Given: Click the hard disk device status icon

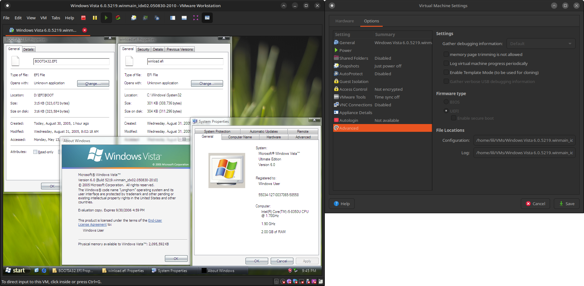Looking at the screenshot, I should [276, 282].
